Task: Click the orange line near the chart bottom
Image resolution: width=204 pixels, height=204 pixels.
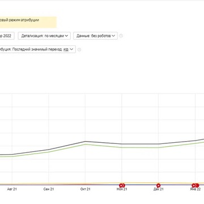Action: pyautogui.click(x=142, y=183)
